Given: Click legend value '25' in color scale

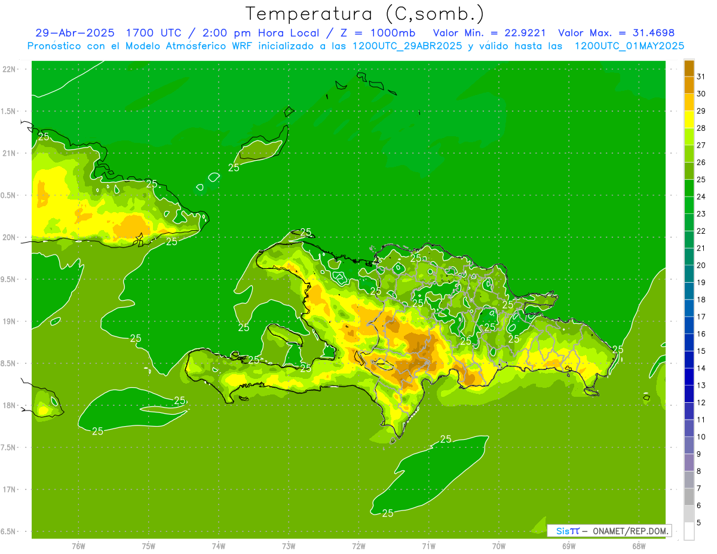Looking at the screenshot, I should (x=701, y=179).
